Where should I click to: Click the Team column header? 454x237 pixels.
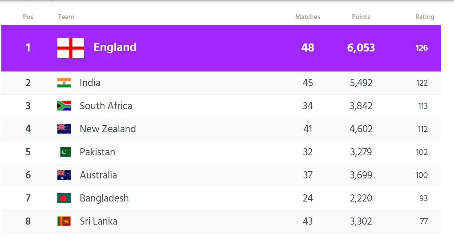[66, 17]
